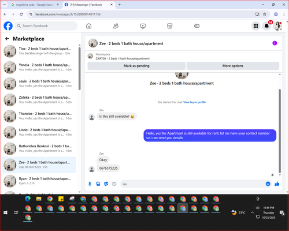Click the chat scrollbar
This screenshot has height=231, width=289.
[280, 131]
